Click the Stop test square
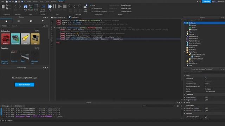This screenshot has width=225, height=126. coord(65,6)
